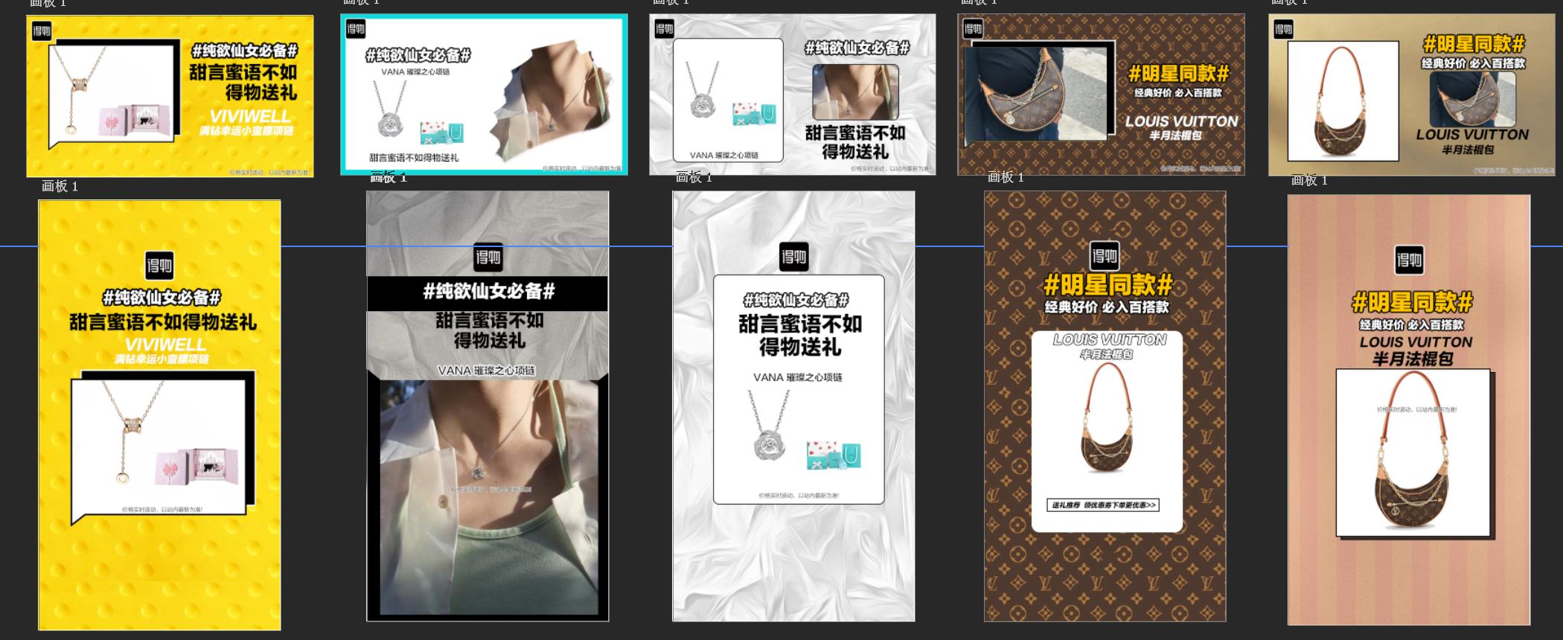This screenshot has width=1563, height=640.
Task: Click the bag street photo in brown LV landscape artboard
Action: [x=1037, y=93]
